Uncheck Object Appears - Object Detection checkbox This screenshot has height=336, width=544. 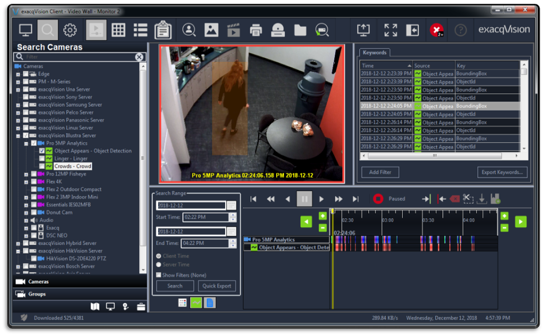[42, 151]
